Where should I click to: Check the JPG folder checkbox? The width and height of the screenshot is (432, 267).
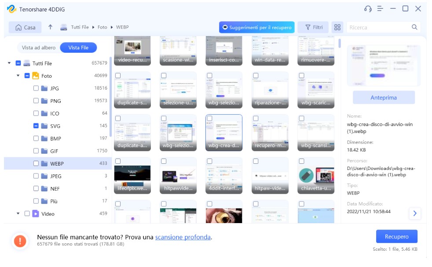click(36, 88)
